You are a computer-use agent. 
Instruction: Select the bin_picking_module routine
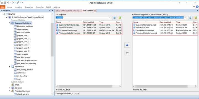(25, 70)
